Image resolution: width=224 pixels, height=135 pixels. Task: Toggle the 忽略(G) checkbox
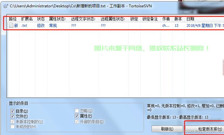[x=77, y=111]
